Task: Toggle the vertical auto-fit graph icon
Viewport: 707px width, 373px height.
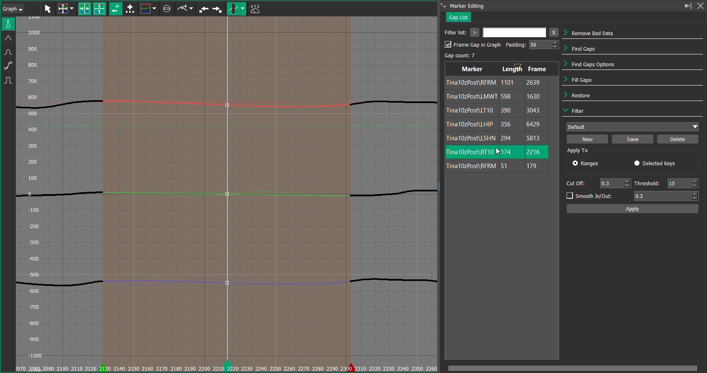Action: [99, 9]
